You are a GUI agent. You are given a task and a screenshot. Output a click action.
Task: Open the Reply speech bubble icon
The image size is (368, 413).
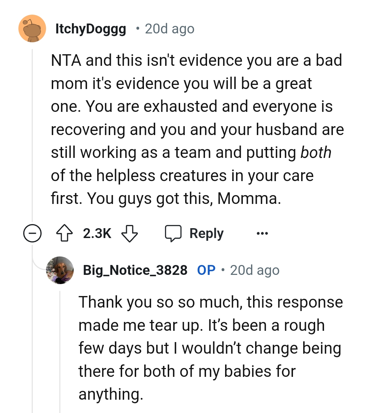tap(174, 233)
